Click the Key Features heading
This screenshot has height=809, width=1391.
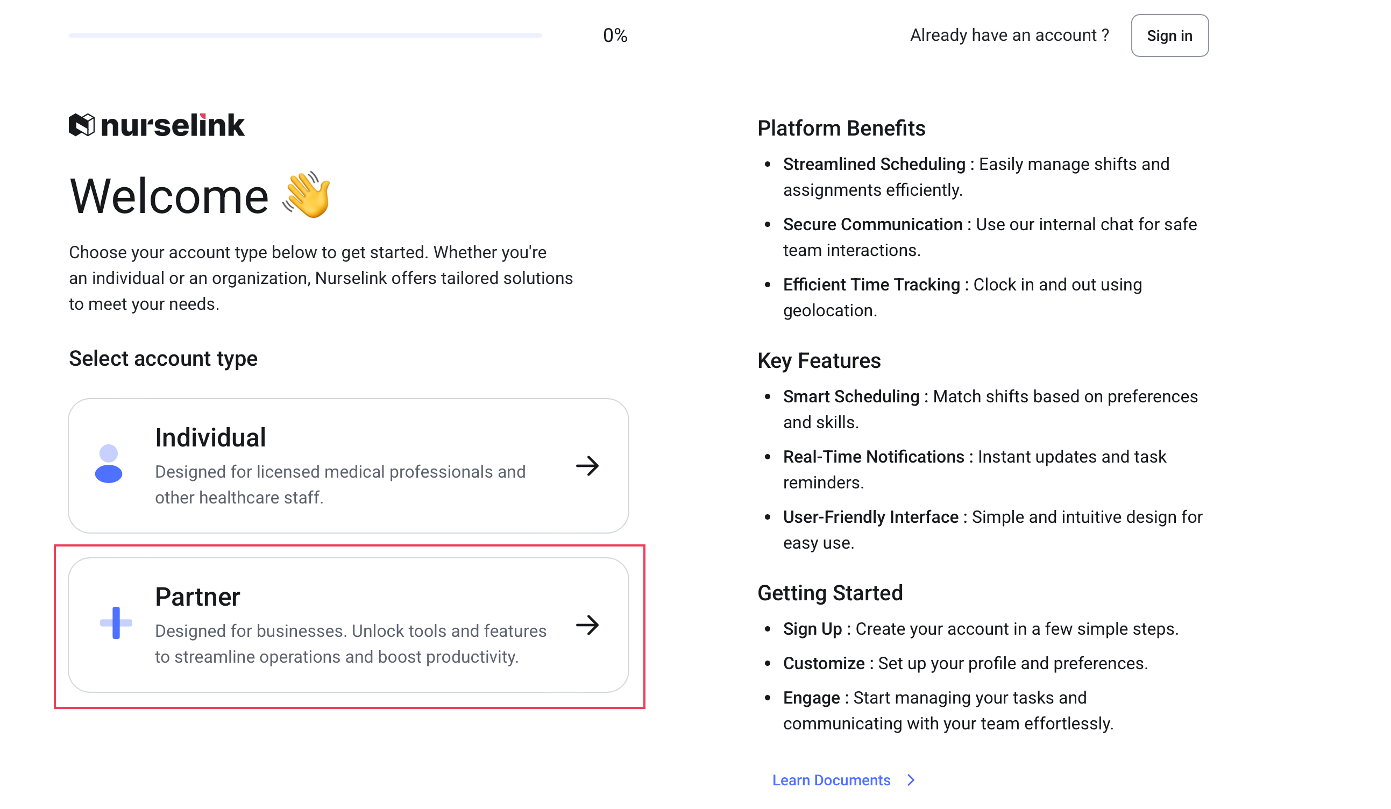point(819,361)
